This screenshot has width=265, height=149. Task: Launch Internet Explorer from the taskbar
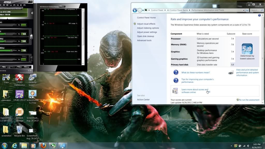coord(14,146)
